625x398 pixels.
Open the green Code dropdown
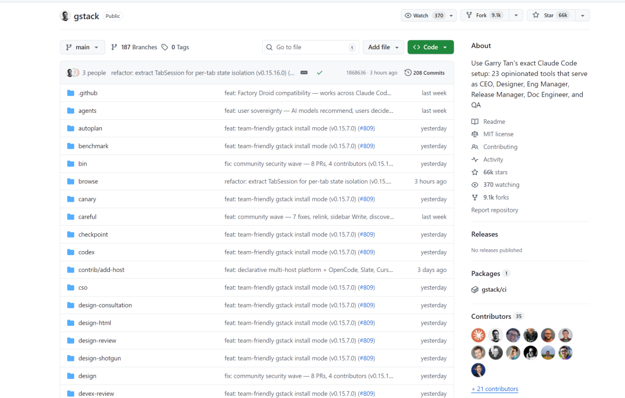tap(431, 47)
